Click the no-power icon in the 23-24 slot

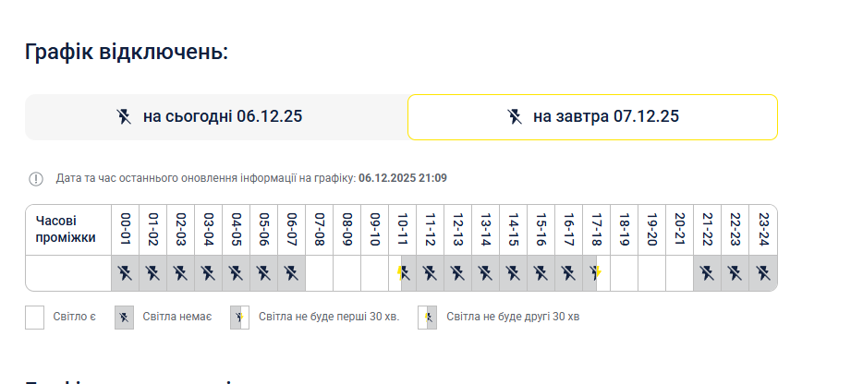pyautogui.click(x=763, y=273)
